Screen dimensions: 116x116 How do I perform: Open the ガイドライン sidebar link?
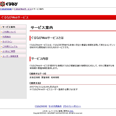pyautogui.click(x=7, y=42)
